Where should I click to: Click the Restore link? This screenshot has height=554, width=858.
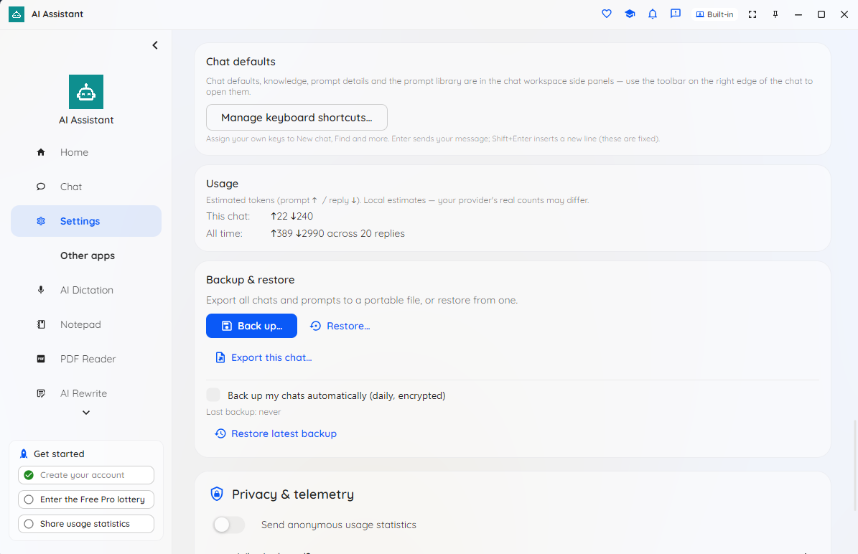click(x=340, y=326)
